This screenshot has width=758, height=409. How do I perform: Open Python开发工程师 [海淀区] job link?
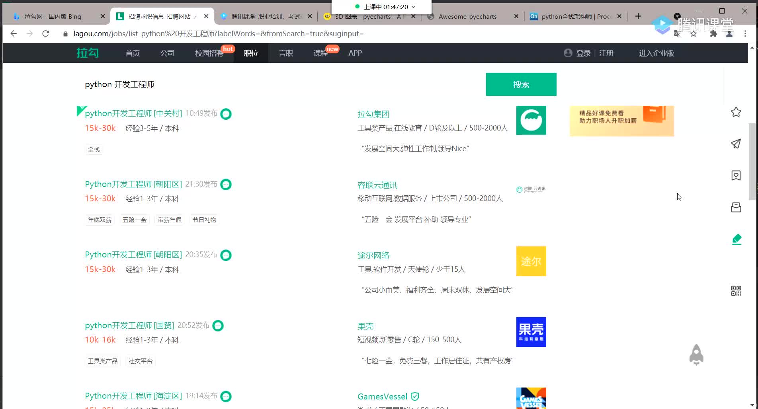(x=133, y=396)
